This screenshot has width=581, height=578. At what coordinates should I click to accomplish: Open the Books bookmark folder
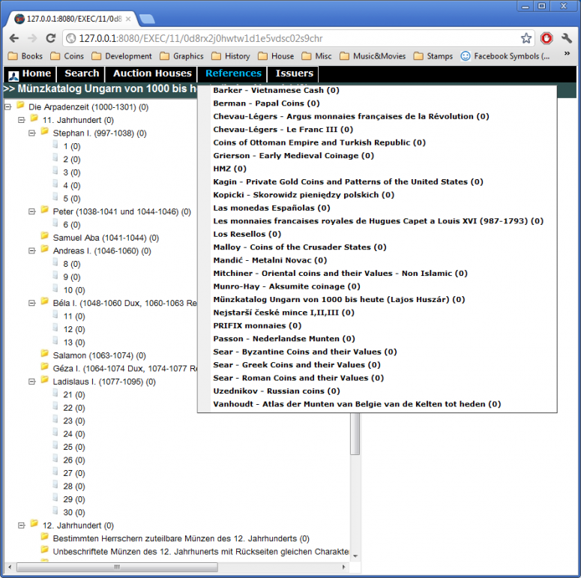point(25,56)
